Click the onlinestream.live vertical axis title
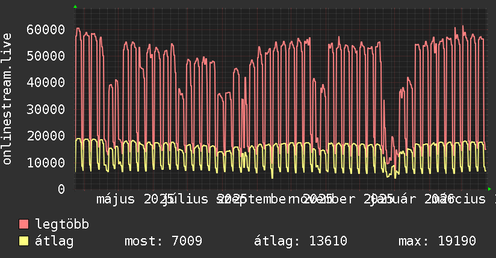 click(7, 99)
